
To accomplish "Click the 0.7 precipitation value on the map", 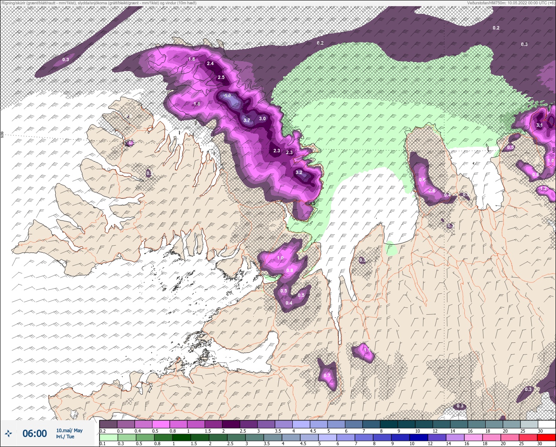I will [327, 375].
